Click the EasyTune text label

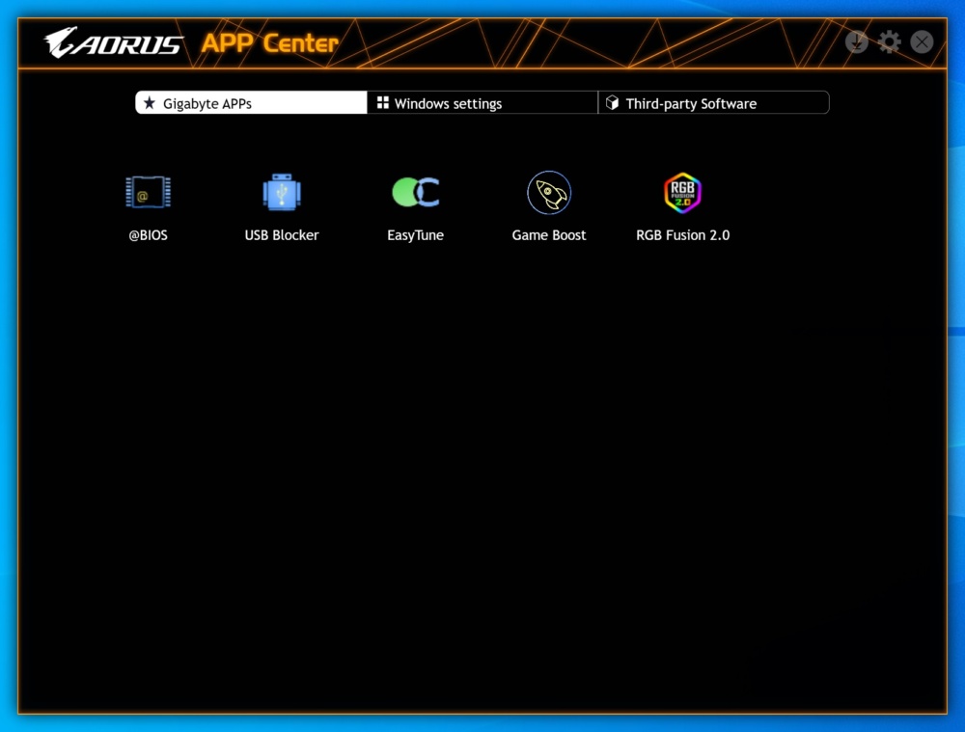[415, 235]
